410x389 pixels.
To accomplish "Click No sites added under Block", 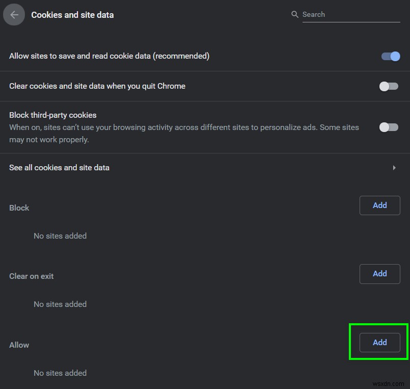I will click(x=60, y=236).
